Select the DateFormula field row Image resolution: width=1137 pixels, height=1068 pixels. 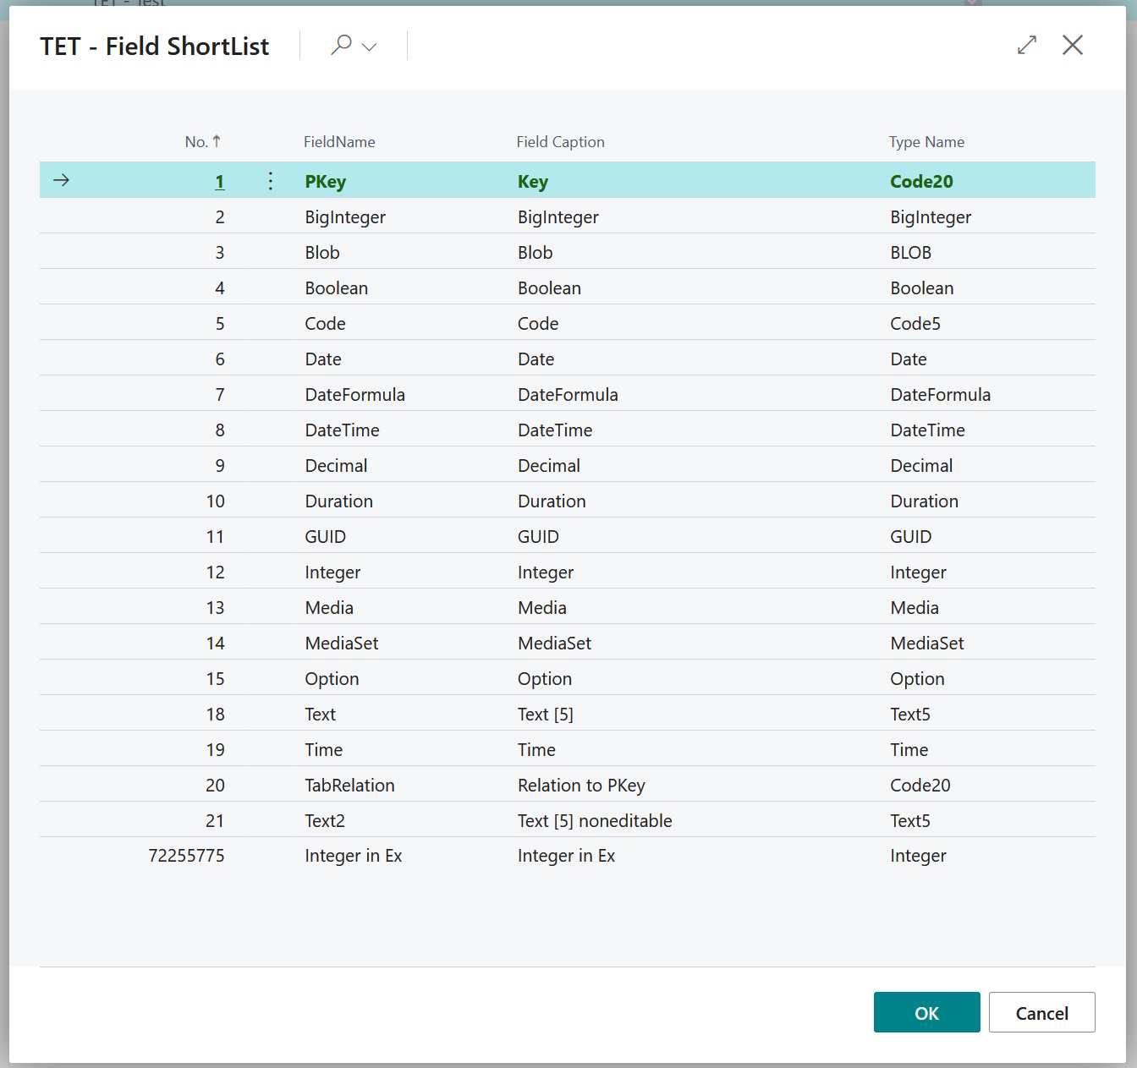click(354, 395)
